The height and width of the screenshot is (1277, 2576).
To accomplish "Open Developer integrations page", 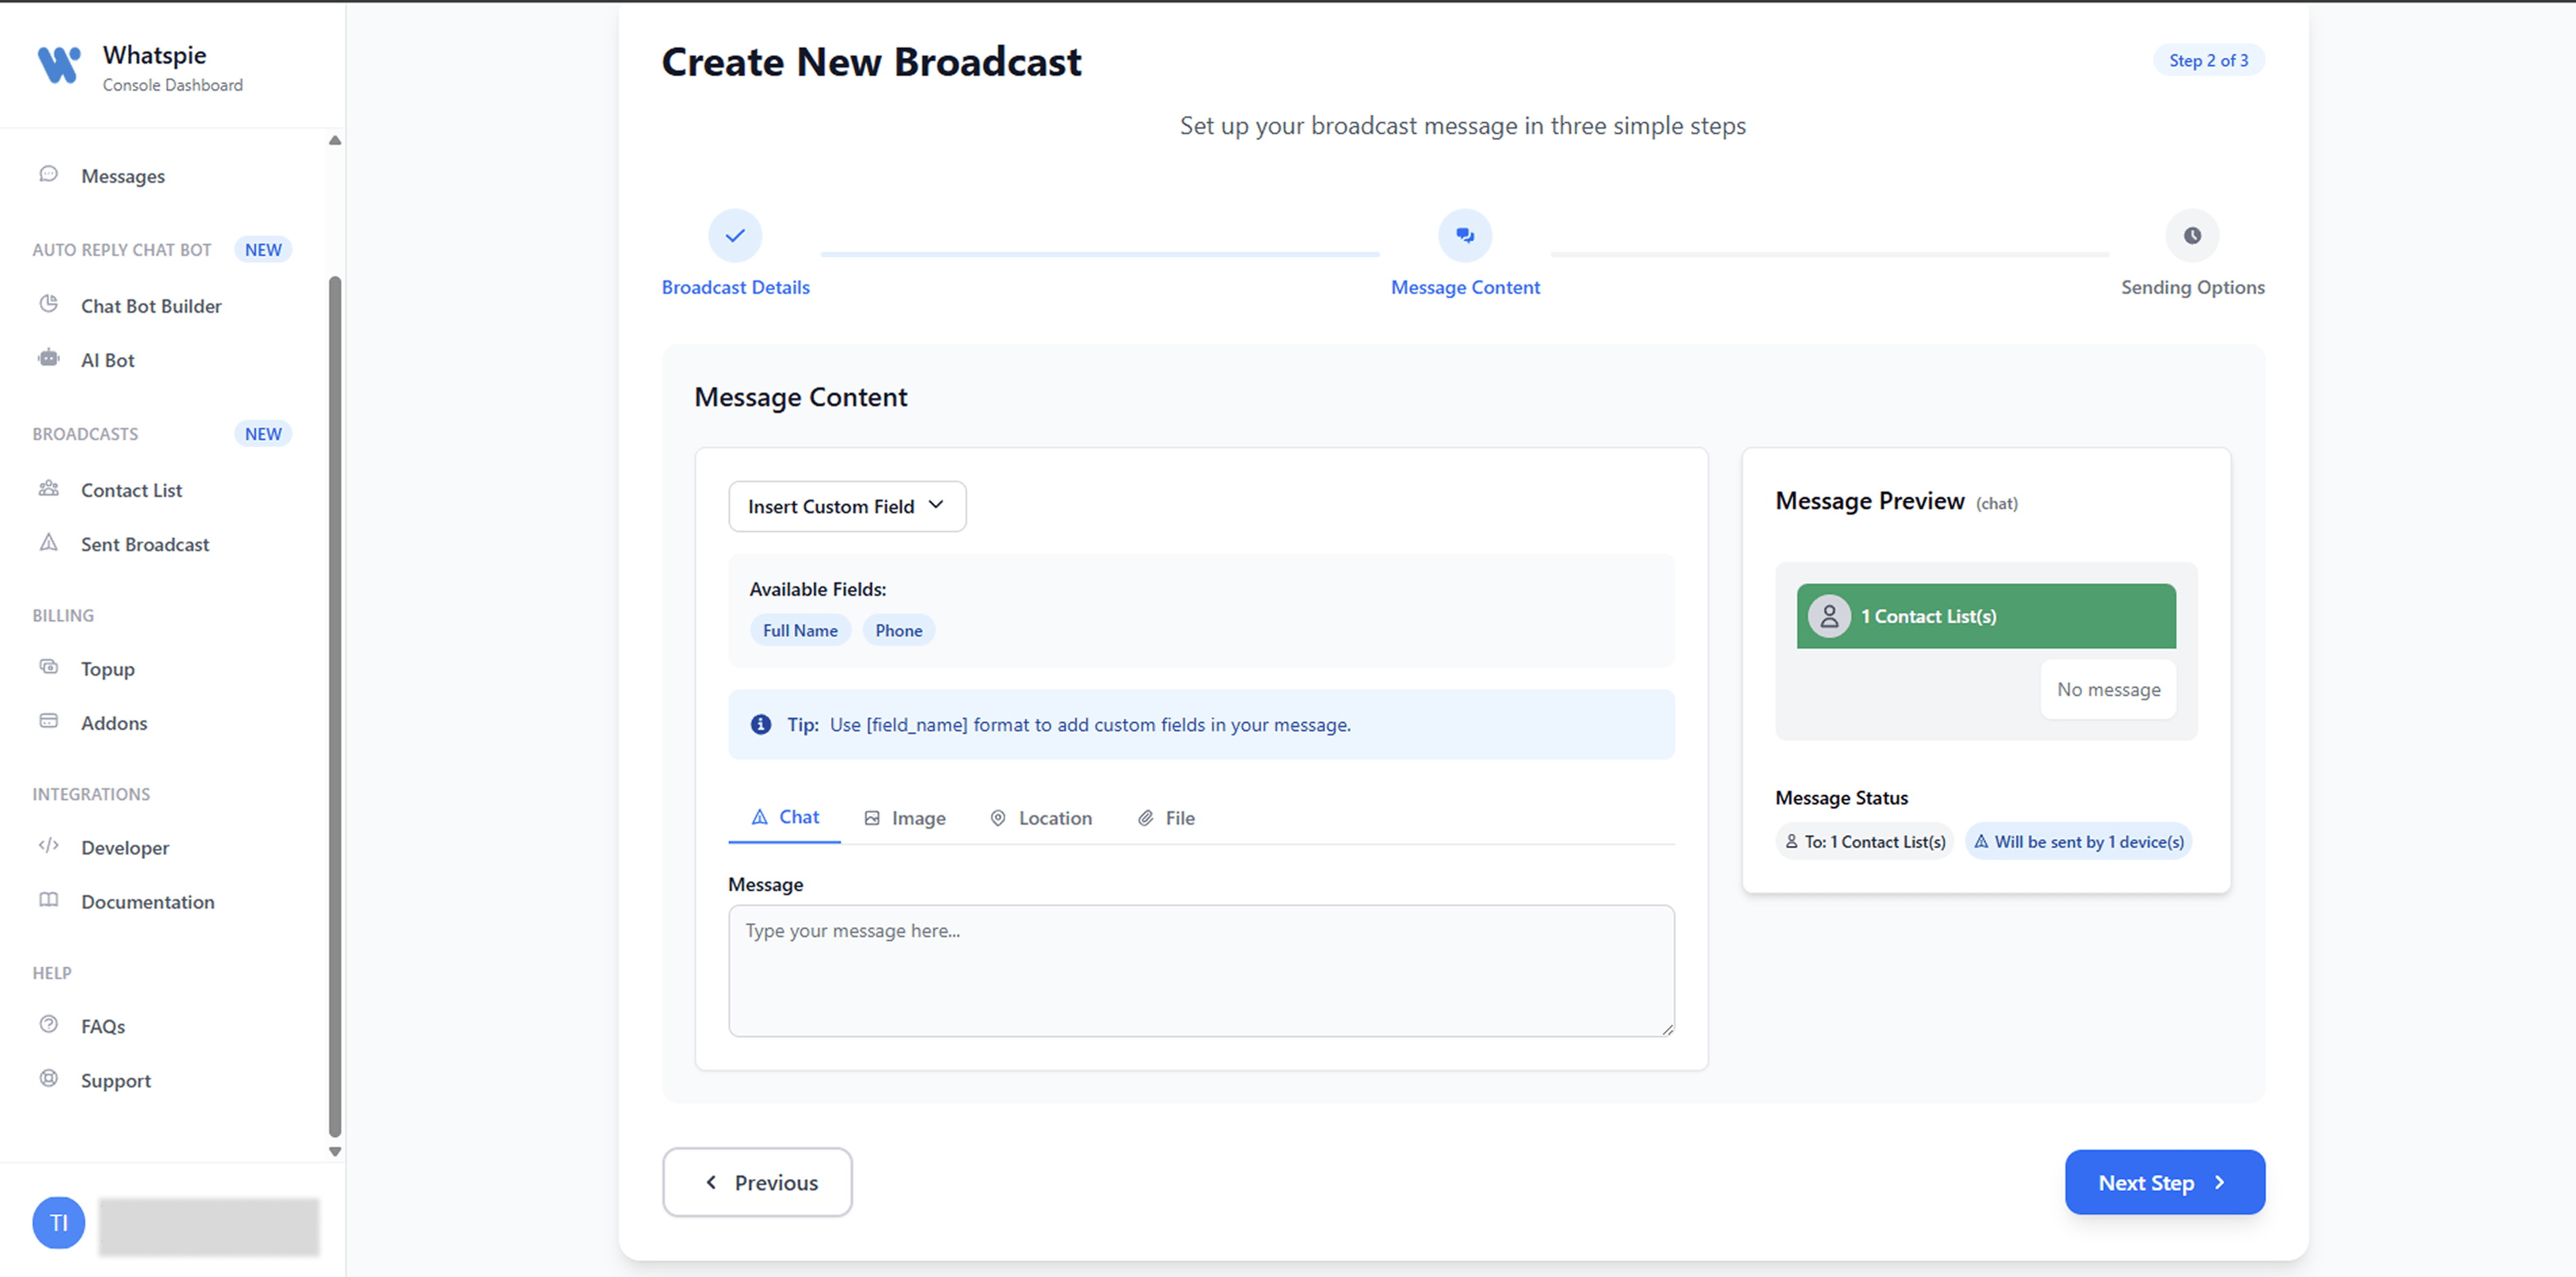I will [124, 848].
